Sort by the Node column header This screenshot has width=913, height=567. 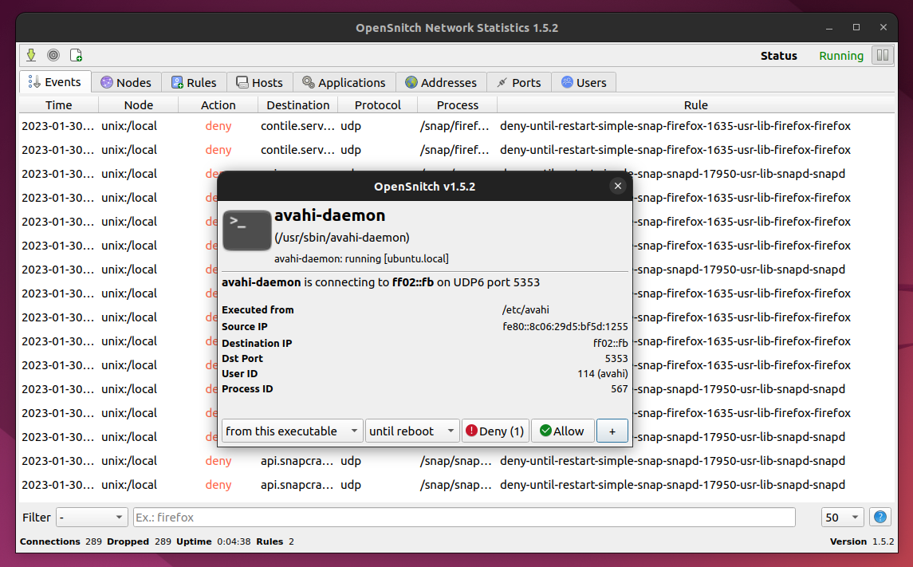click(139, 104)
